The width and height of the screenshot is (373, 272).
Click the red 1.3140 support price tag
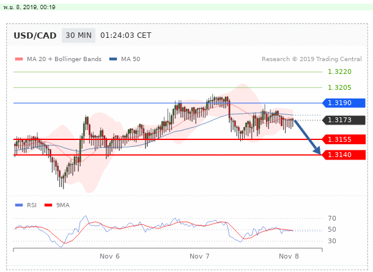[344, 155]
